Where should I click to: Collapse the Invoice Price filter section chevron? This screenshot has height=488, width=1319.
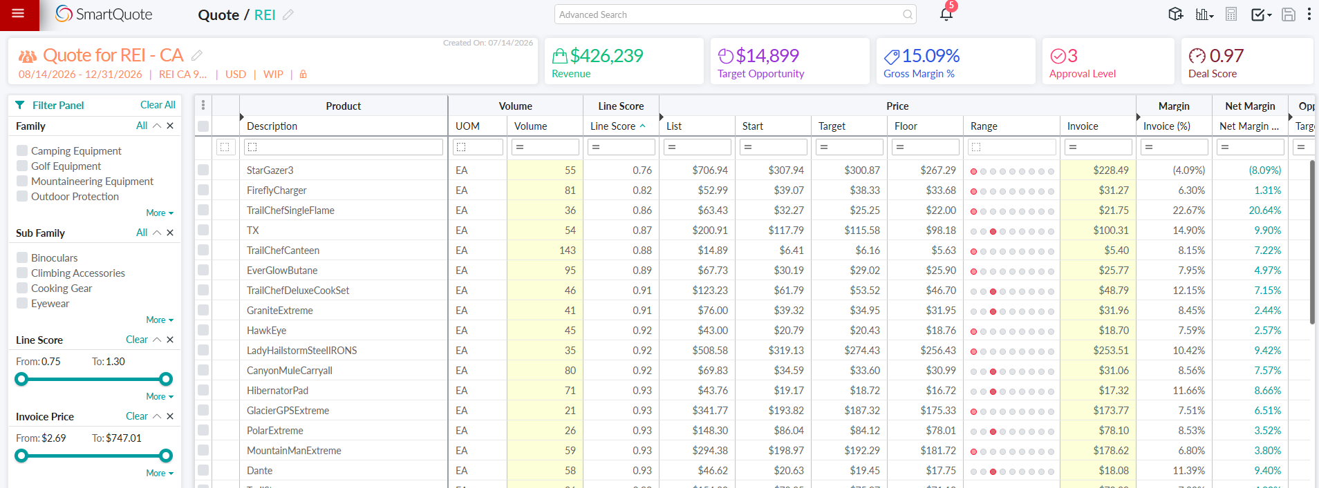coord(157,416)
